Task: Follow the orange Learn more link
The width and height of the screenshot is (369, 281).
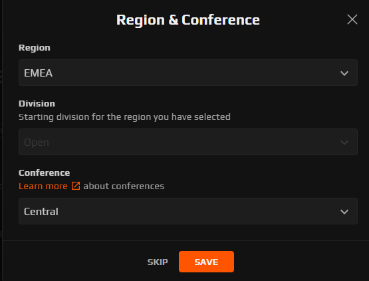Action: (x=43, y=186)
